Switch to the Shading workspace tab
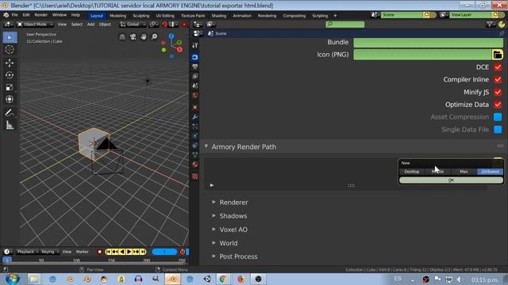The width and height of the screenshot is (508, 285). pyautogui.click(x=219, y=16)
